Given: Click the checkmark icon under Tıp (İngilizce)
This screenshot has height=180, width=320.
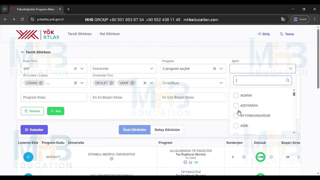Looking at the screenshot, I should [185, 162].
